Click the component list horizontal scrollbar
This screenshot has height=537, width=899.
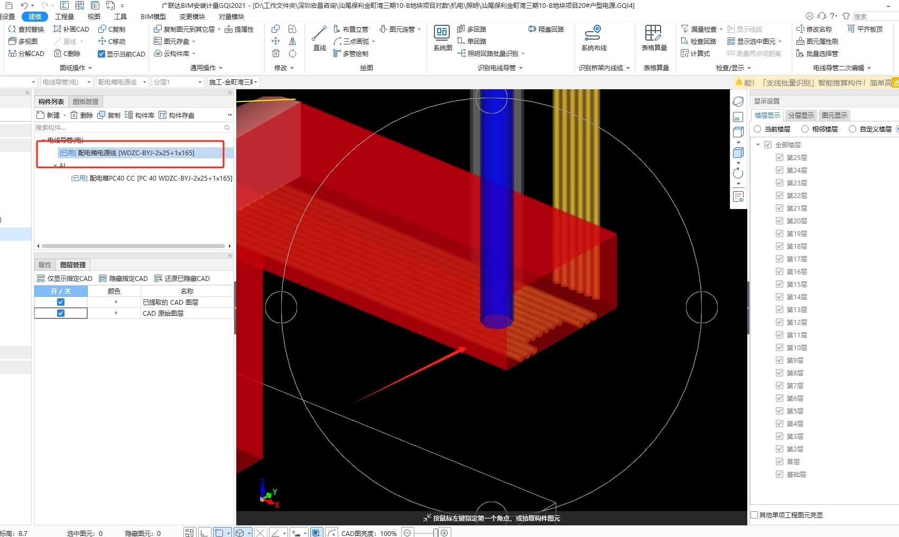click(133, 246)
